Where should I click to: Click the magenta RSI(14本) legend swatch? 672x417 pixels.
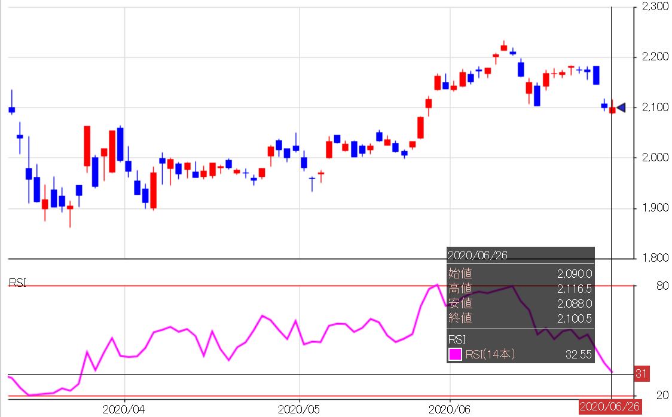(455, 354)
